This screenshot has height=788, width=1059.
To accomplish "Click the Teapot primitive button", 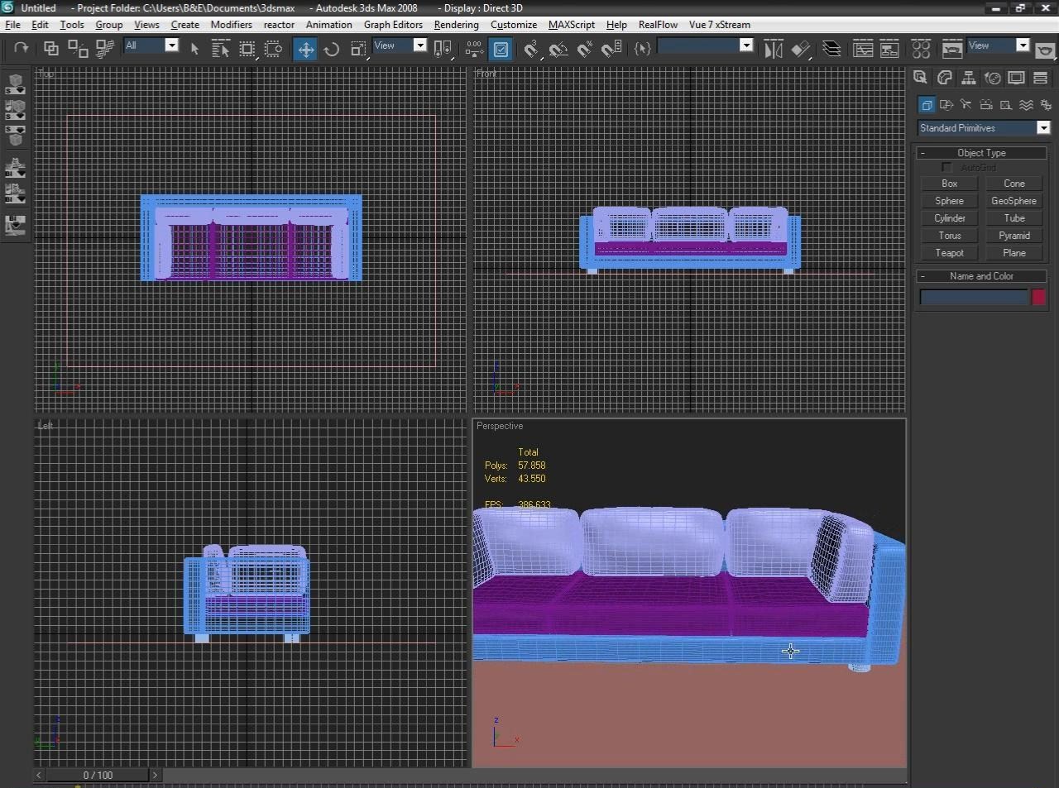I will 949,253.
